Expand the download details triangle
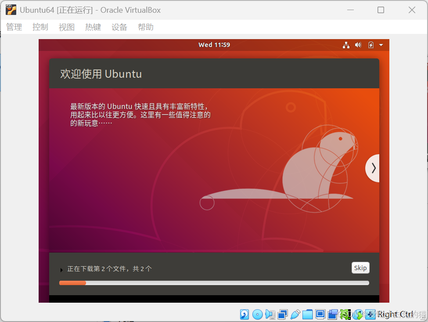The image size is (428, 322). [x=62, y=270]
